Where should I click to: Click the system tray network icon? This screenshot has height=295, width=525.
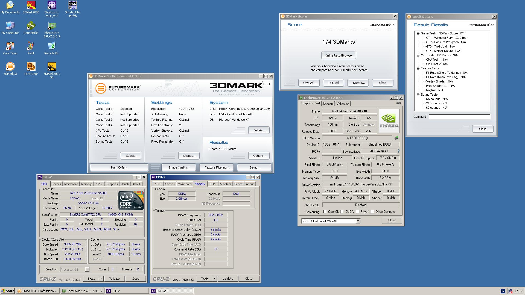pyautogui.click(x=510, y=291)
